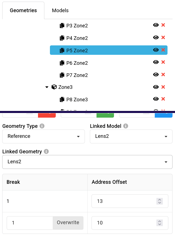Click the red X next to P4 Zone2
The image size is (175, 235).
(x=163, y=37)
